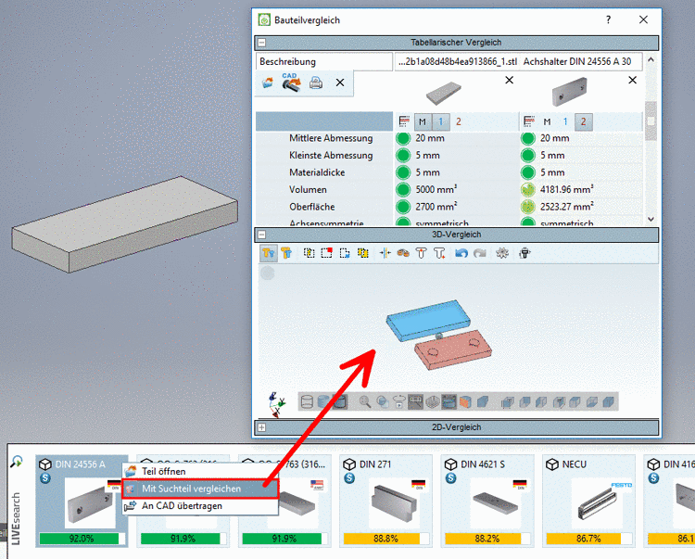Click the X next to the printer icon
The width and height of the screenshot is (695, 559).
coord(340,83)
